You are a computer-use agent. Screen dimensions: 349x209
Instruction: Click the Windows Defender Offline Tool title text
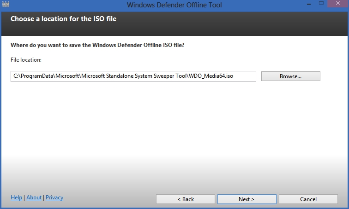tap(174, 5)
